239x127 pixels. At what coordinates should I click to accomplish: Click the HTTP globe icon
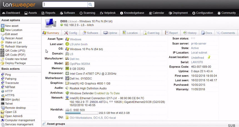pos(3,91)
